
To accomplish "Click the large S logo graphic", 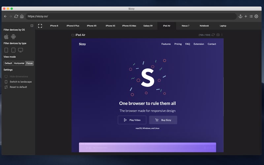I will [x=148, y=78].
